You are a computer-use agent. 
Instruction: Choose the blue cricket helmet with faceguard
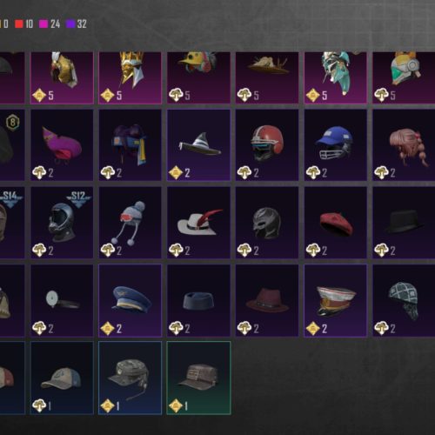[336, 145]
